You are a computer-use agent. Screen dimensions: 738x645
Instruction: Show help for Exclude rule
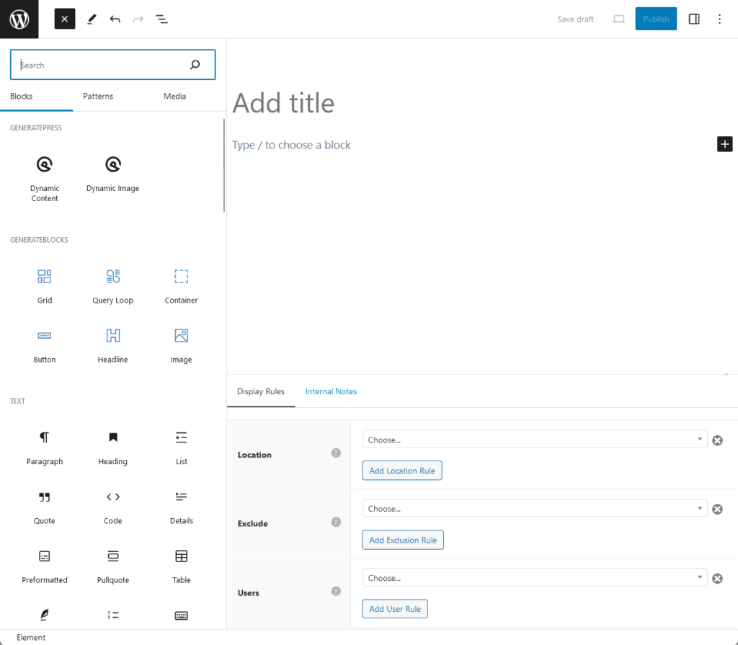click(x=336, y=522)
